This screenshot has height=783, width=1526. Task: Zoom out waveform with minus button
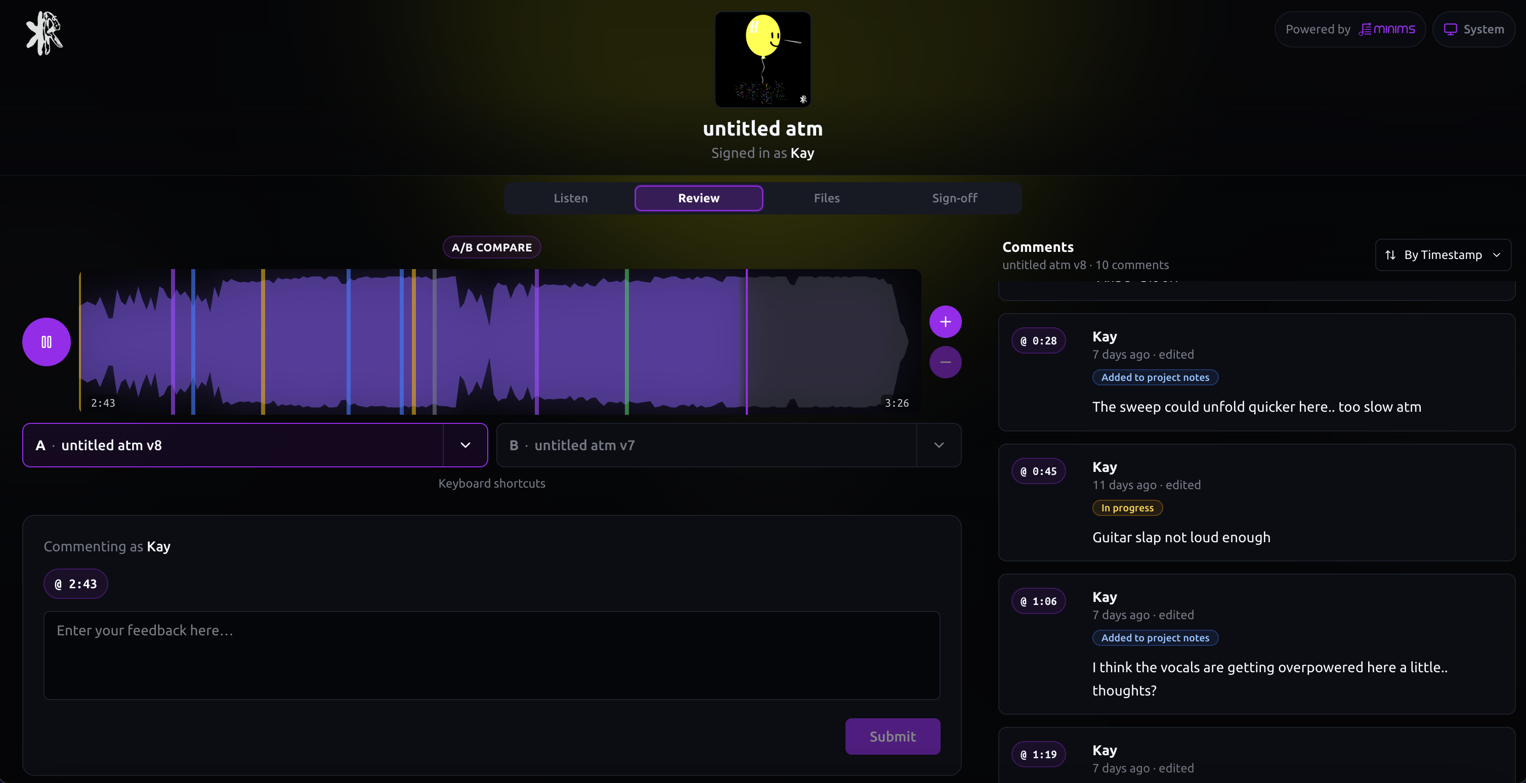pyautogui.click(x=946, y=362)
